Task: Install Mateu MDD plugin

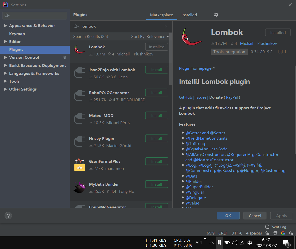Action: click(x=156, y=115)
